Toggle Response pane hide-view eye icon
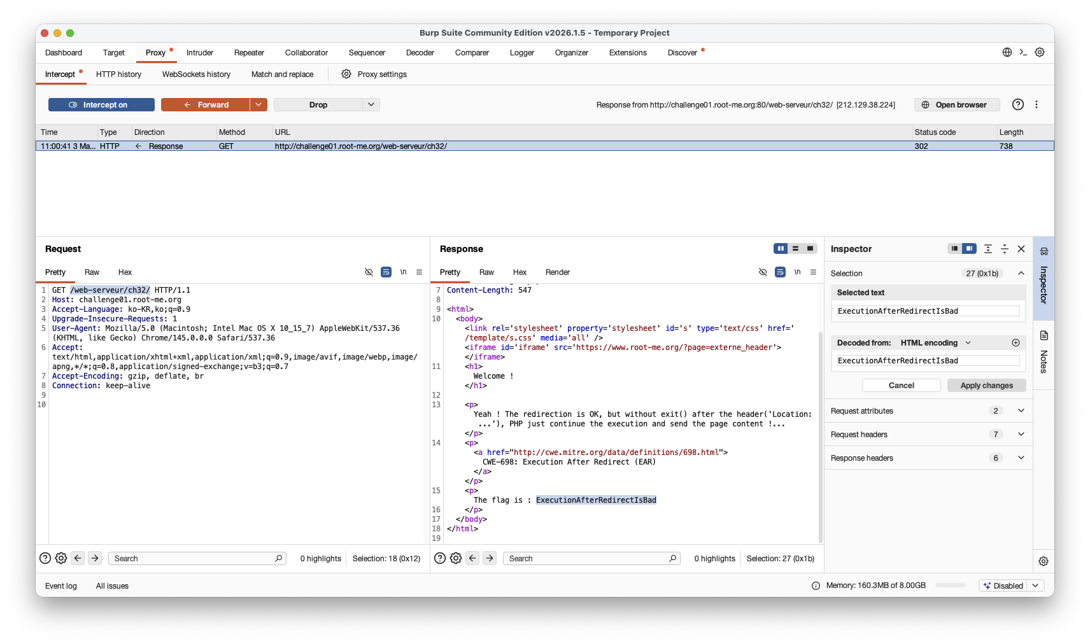The width and height of the screenshot is (1090, 644). click(763, 272)
